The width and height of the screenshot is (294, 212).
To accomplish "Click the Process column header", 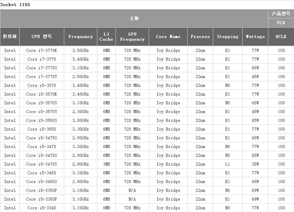I will tap(200, 37).
